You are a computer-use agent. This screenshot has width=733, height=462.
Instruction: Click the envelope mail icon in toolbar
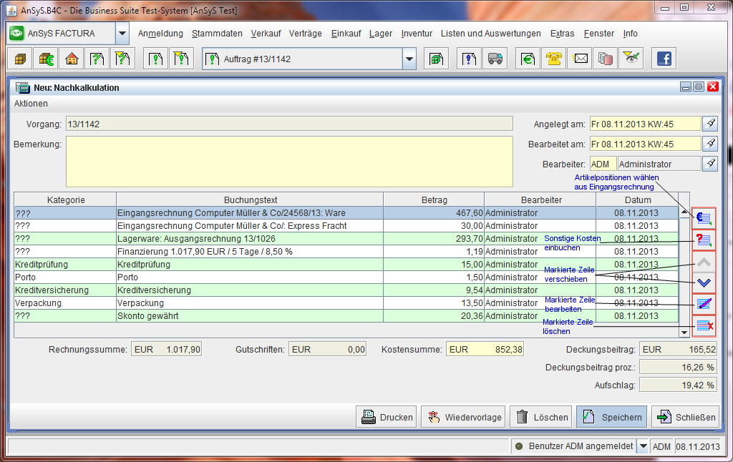tap(581, 59)
